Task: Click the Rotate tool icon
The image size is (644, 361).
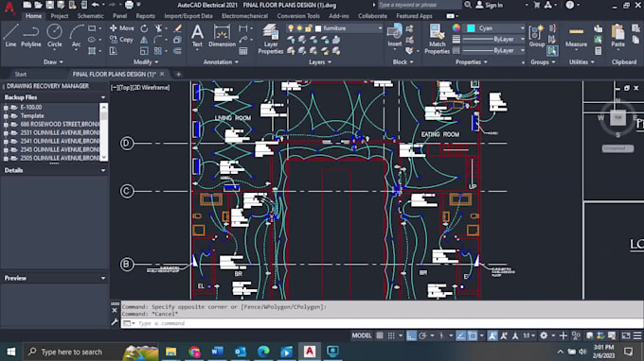Action: 144,28
